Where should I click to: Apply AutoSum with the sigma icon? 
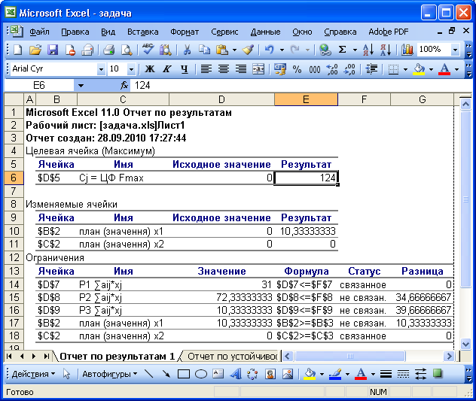343,50
